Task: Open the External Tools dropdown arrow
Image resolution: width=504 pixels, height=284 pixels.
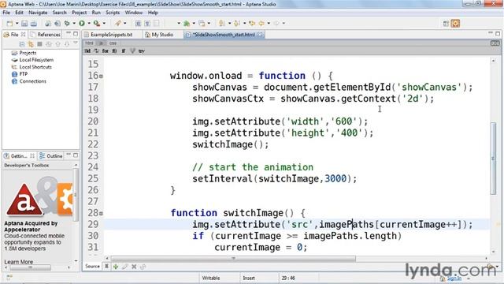Action: (104, 23)
